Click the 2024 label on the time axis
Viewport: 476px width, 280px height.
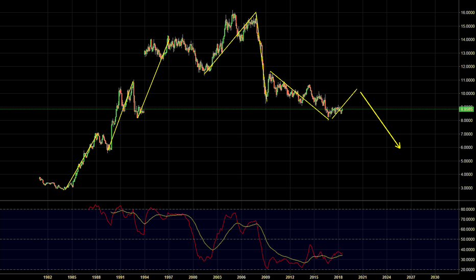[387, 277]
